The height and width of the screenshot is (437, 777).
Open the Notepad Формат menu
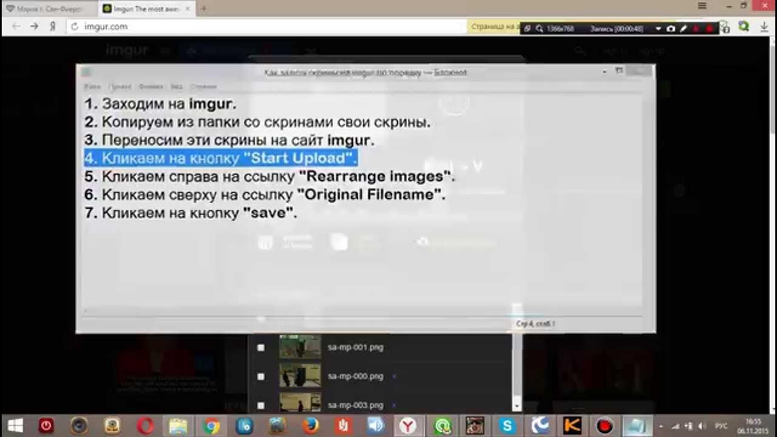[151, 87]
